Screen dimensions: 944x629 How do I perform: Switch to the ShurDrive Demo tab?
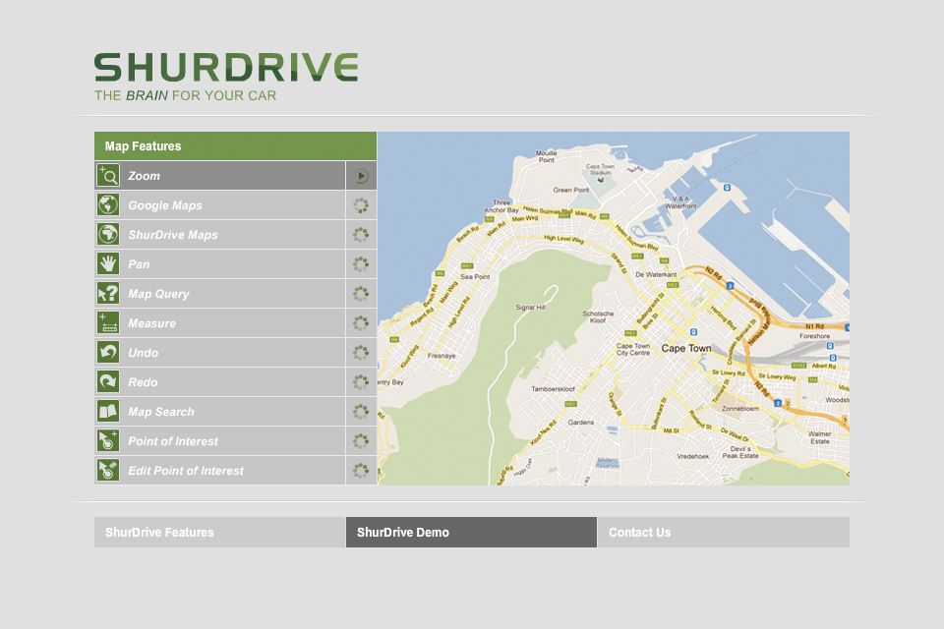(471, 532)
